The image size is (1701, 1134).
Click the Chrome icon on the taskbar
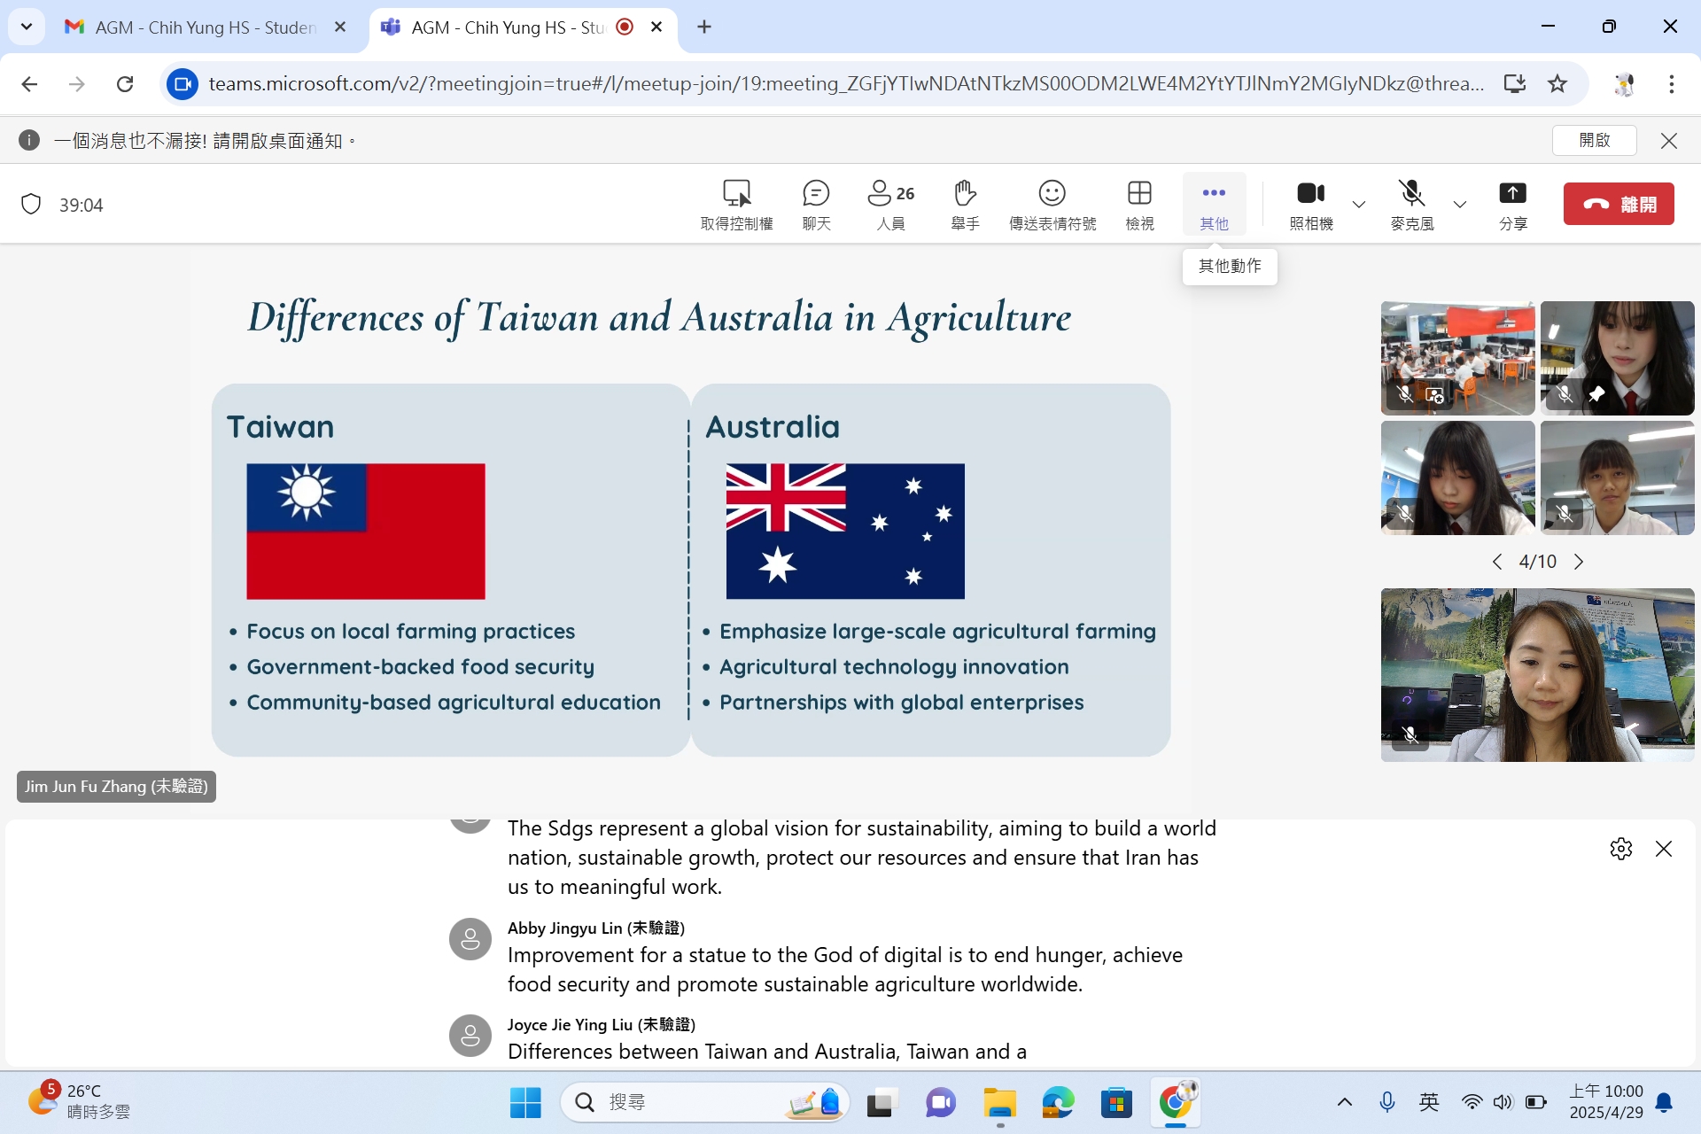[1176, 1103]
